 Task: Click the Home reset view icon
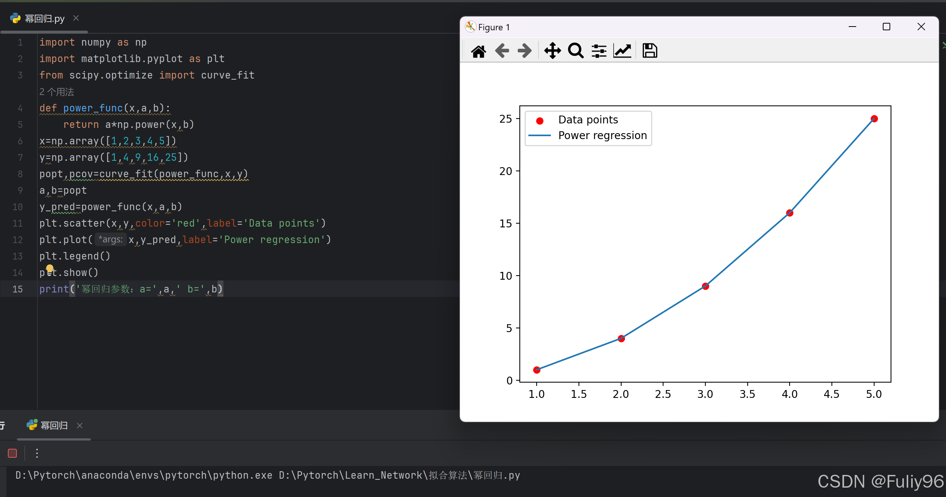pyautogui.click(x=478, y=51)
